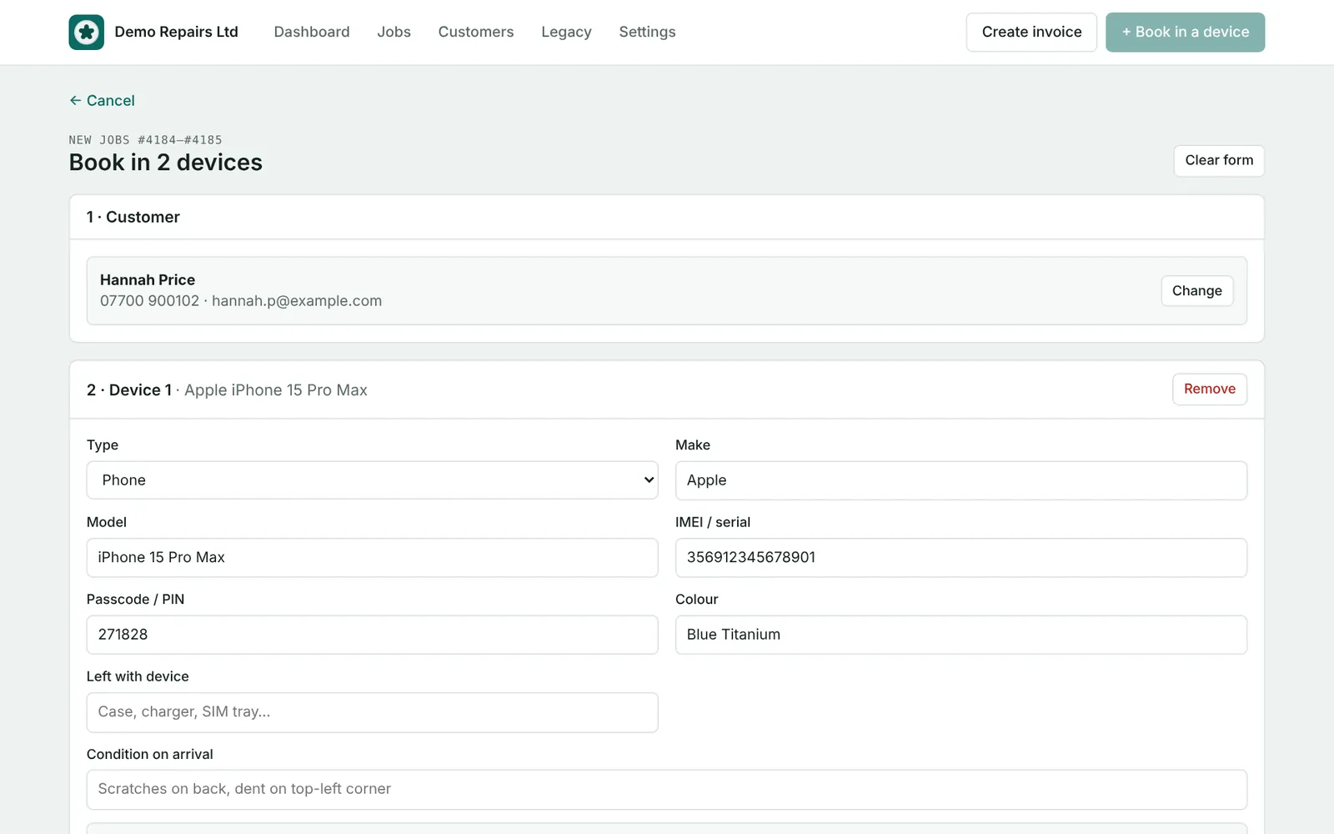The height and width of the screenshot is (834, 1334).
Task: Click the Make field containing Apple
Action: click(x=960, y=480)
